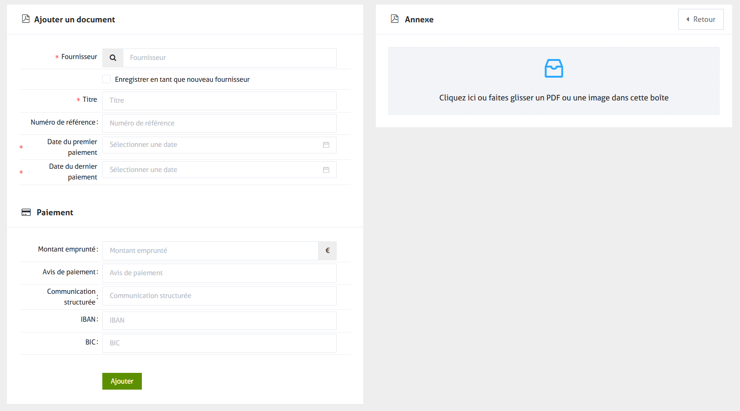740x411 pixels.
Task: Click the PDF drop zone to upload
Action: (x=553, y=98)
